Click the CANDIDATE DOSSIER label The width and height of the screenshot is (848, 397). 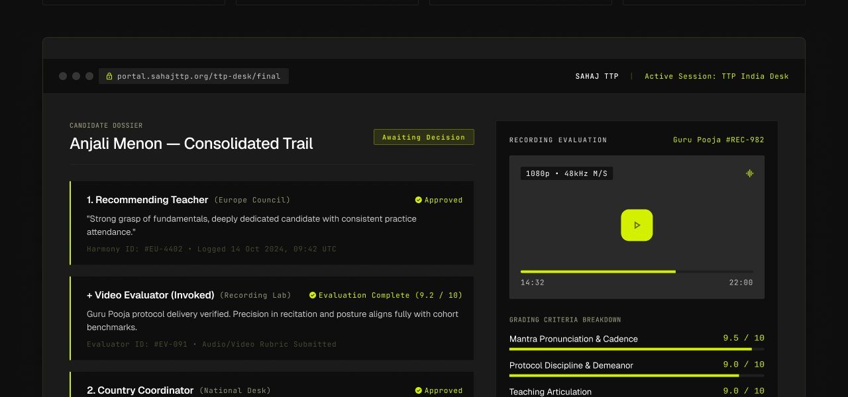(106, 125)
